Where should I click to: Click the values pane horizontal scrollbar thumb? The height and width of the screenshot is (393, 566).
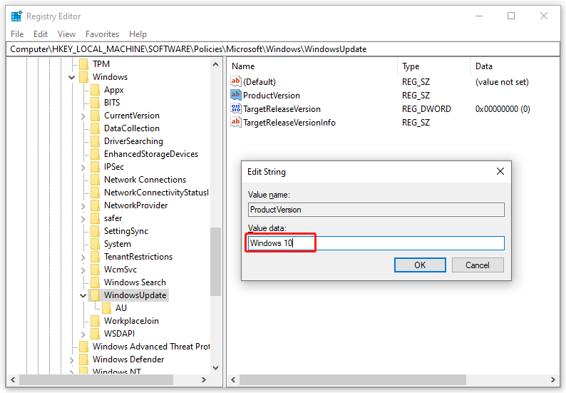pos(353,379)
